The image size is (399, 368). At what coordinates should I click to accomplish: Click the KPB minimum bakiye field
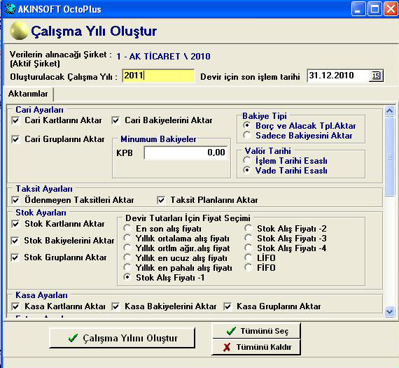(185, 153)
